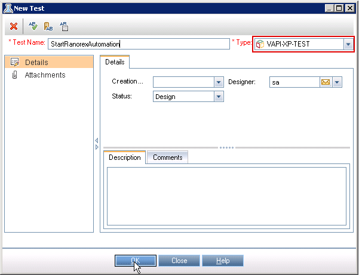Image resolution: width=359 pixels, height=275 pixels.
Task: Open the Status dropdown arrow
Action: 219,97
